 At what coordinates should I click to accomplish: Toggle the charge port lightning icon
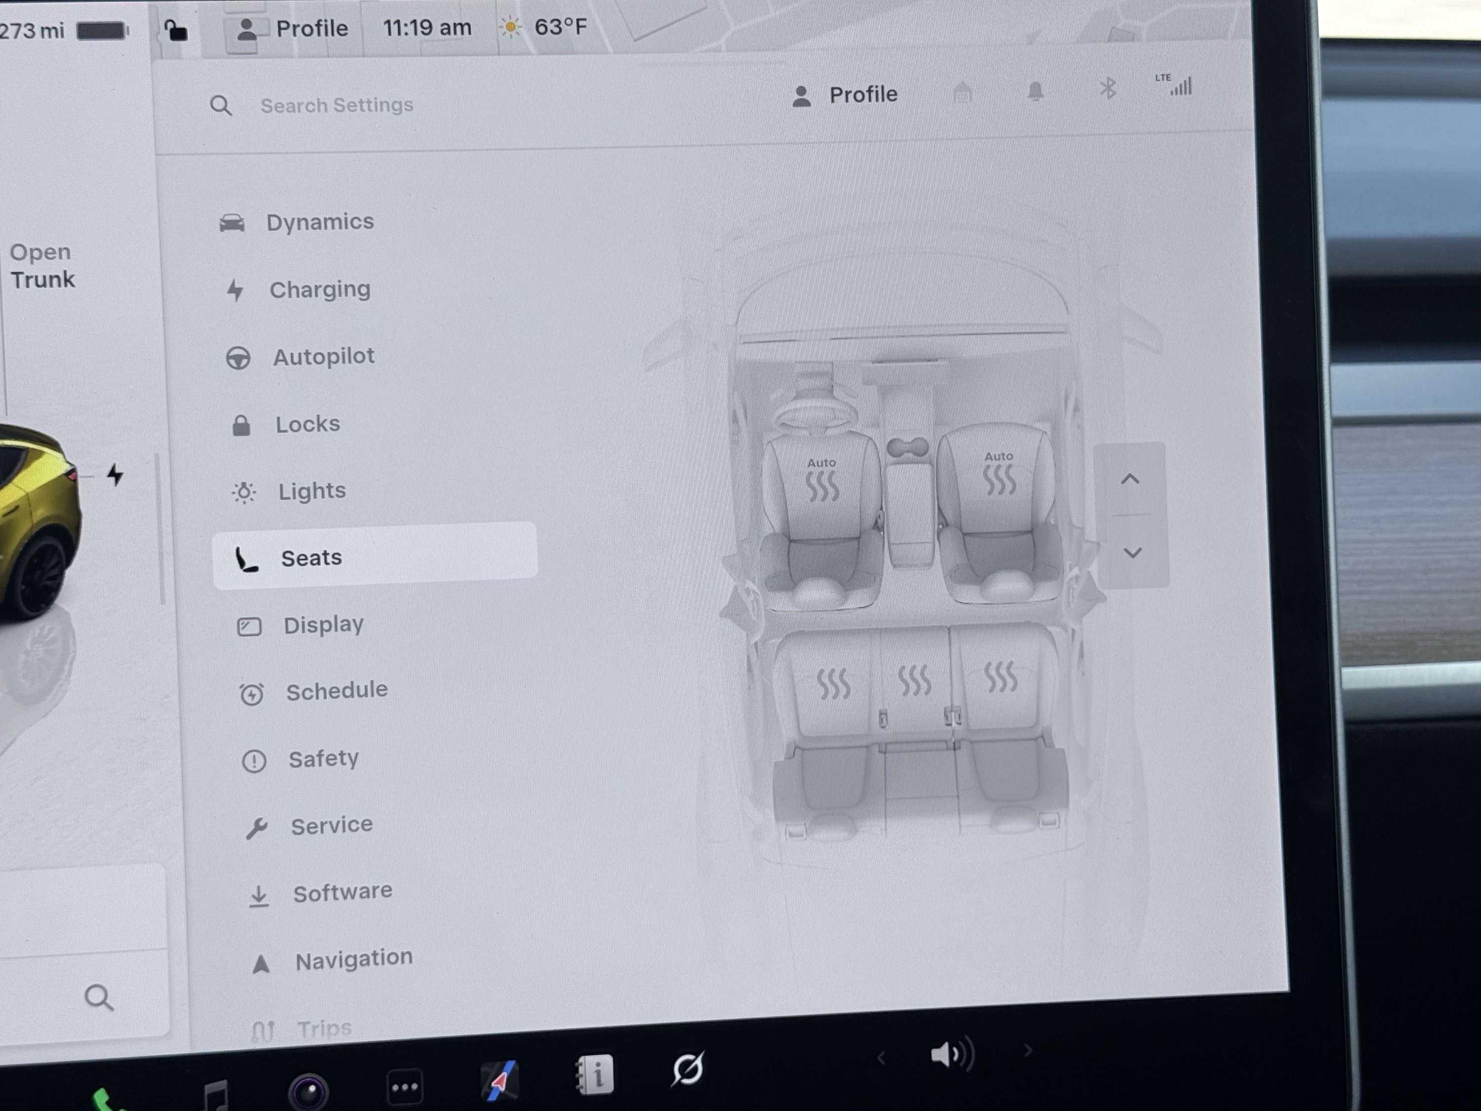coord(116,475)
